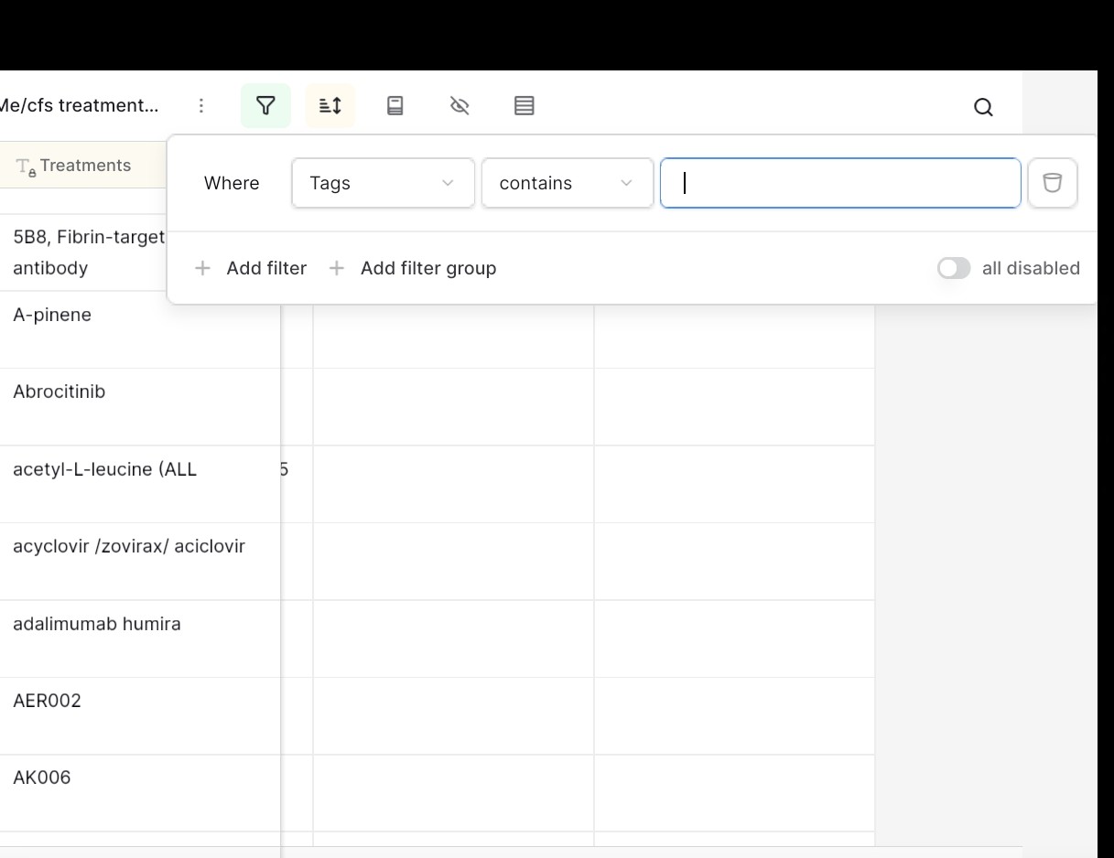1114x858 pixels.
Task: Click the adalimumab humira cell
Action: click(97, 624)
